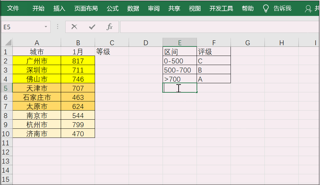Click the share person icon
Screen dimensions: 320x185
(308, 9)
